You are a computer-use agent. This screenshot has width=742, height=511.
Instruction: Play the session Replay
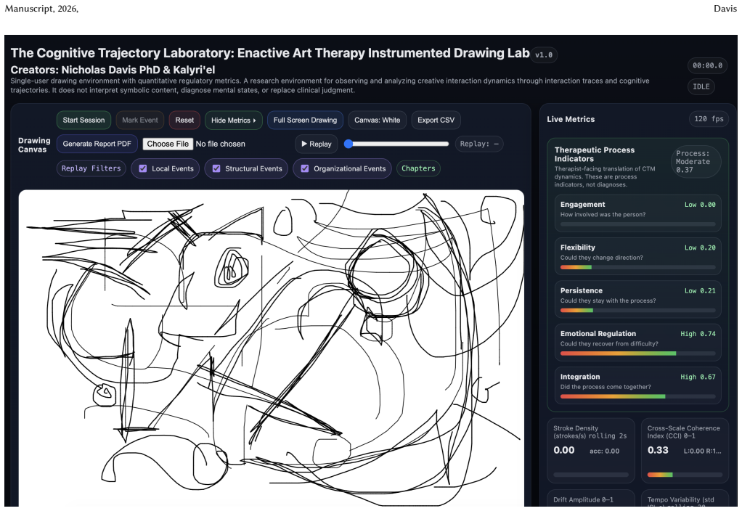coord(316,144)
